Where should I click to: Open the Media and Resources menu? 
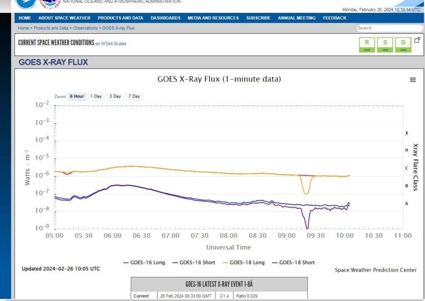click(213, 18)
